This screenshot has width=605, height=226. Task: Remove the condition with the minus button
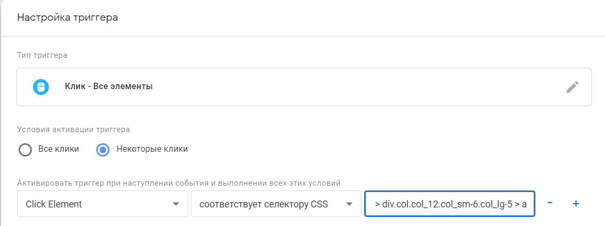pyautogui.click(x=550, y=203)
